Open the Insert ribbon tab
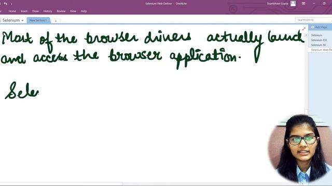Screen dimensions: 332x186 pyautogui.click(x=24, y=11)
